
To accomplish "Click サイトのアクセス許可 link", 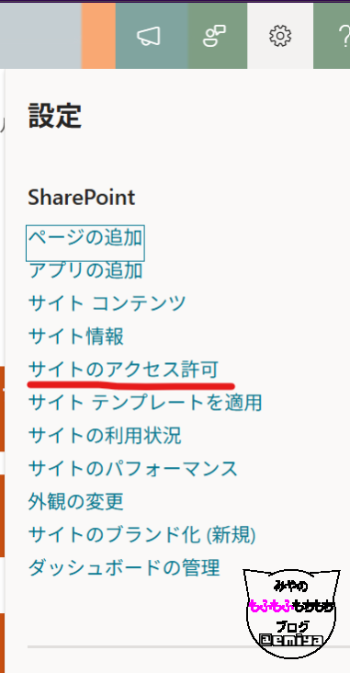I will click(x=123, y=370).
